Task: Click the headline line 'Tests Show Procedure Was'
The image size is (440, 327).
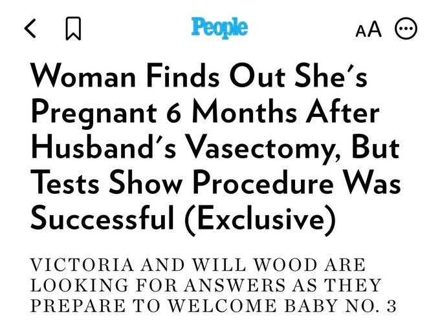Action: 215,184
